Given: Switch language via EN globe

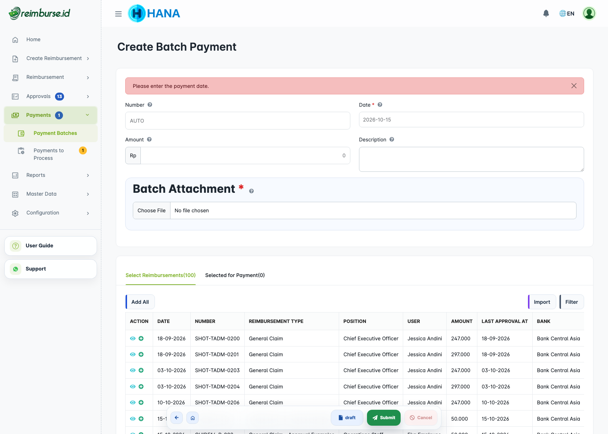Looking at the screenshot, I should pos(567,13).
